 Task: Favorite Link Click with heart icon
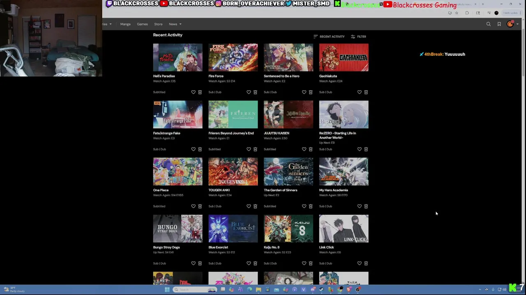tap(360, 263)
